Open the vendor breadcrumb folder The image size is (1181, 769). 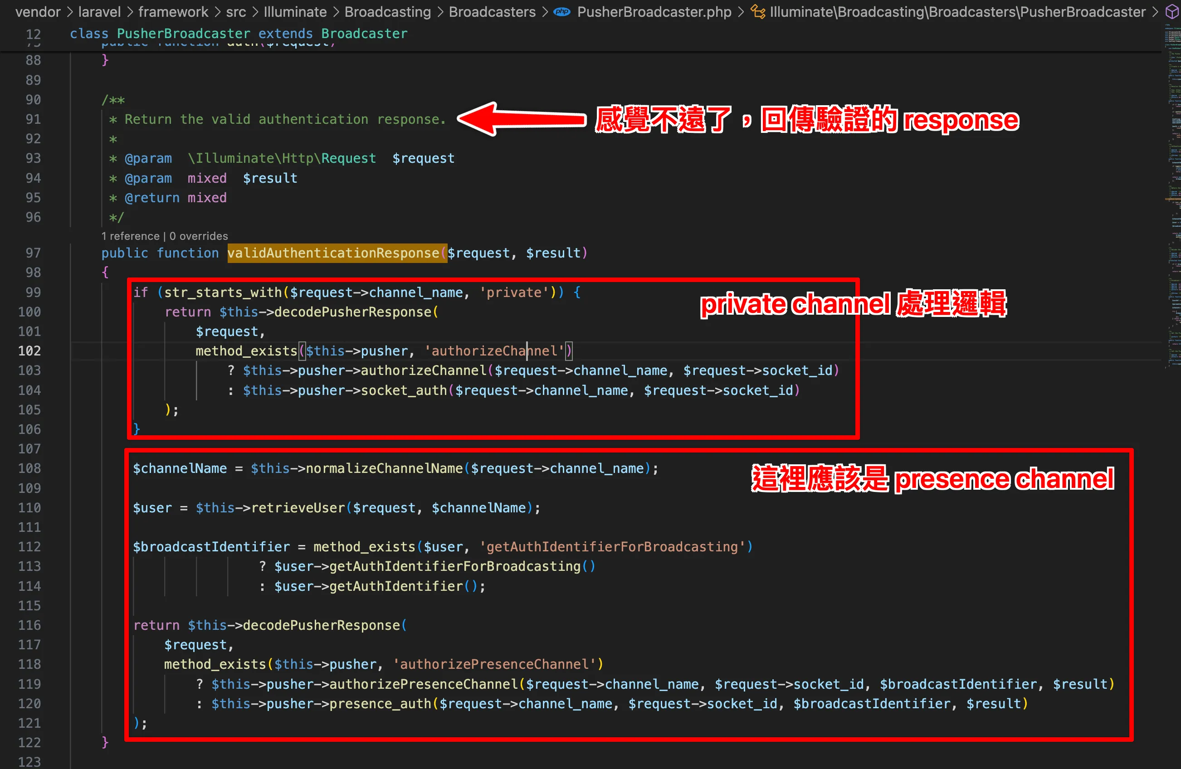click(x=38, y=11)
